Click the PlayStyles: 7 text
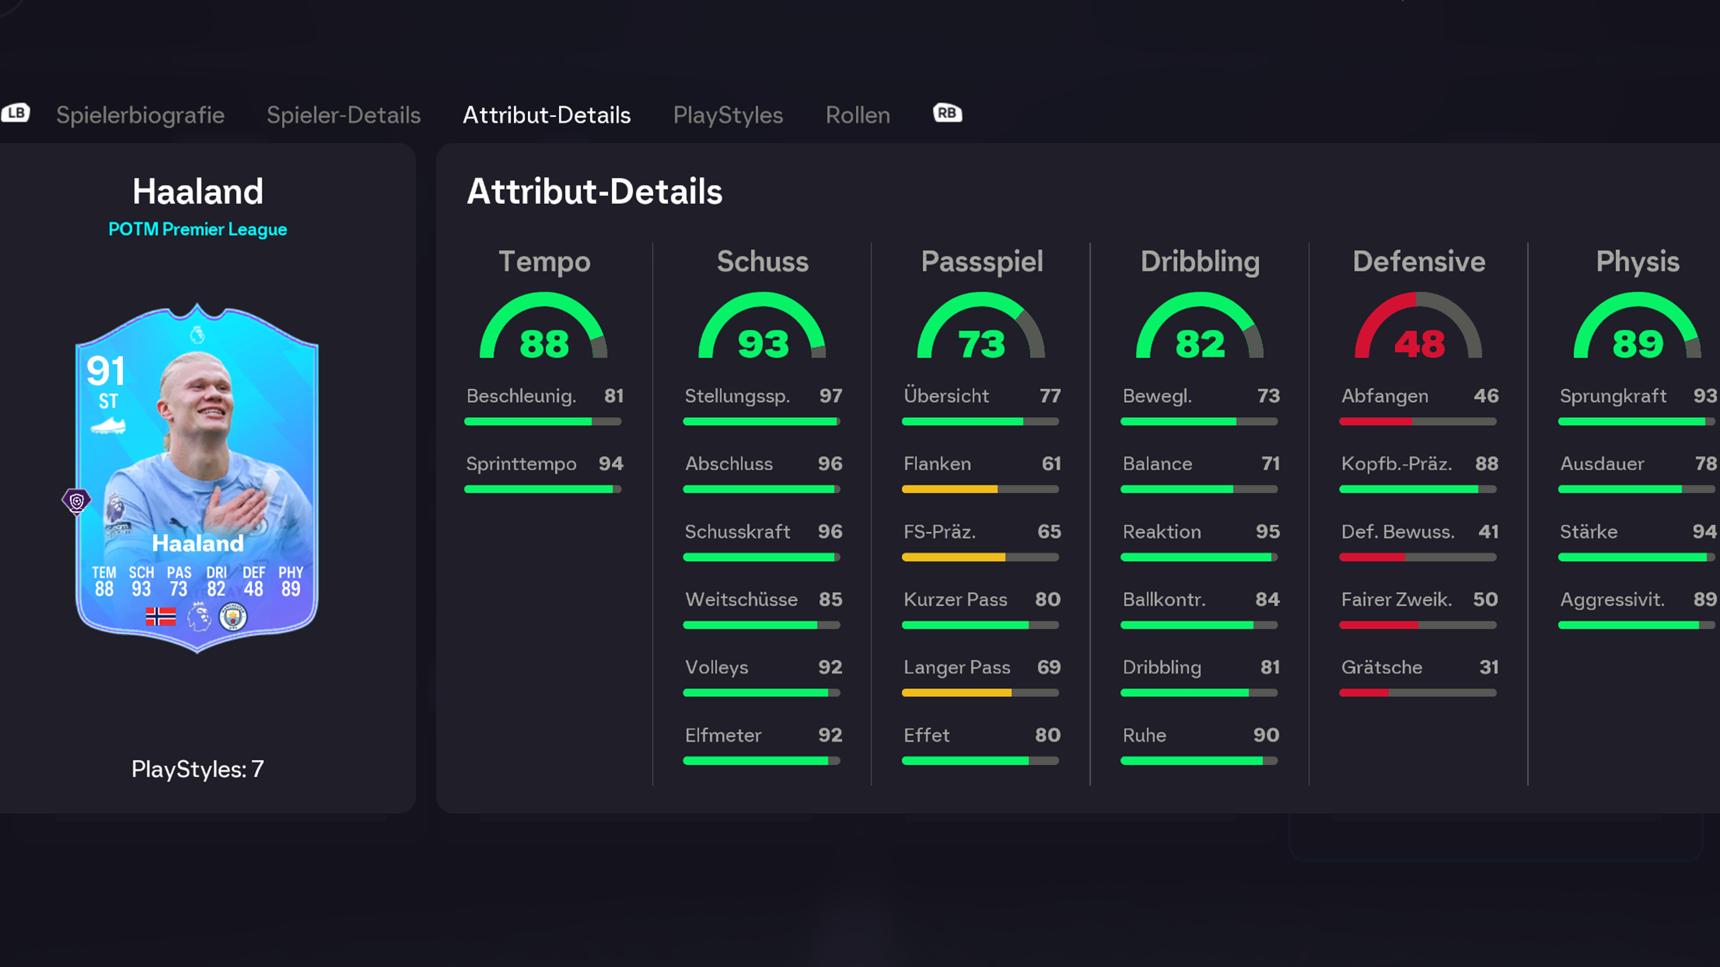This screenshot has width=1720, height=967. pos(198,769)
